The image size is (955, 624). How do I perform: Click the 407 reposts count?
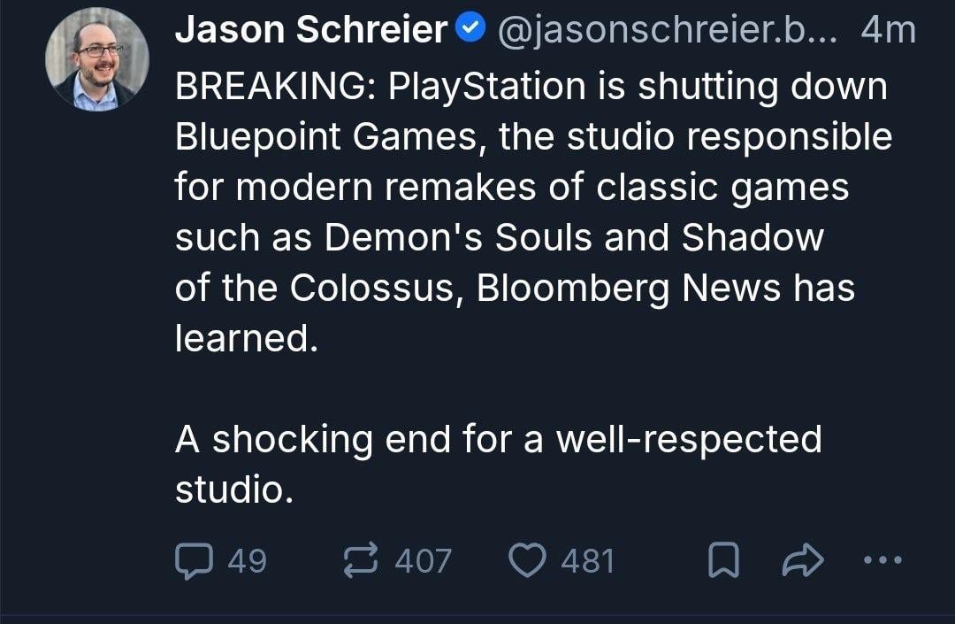click(x=423, y=560)
